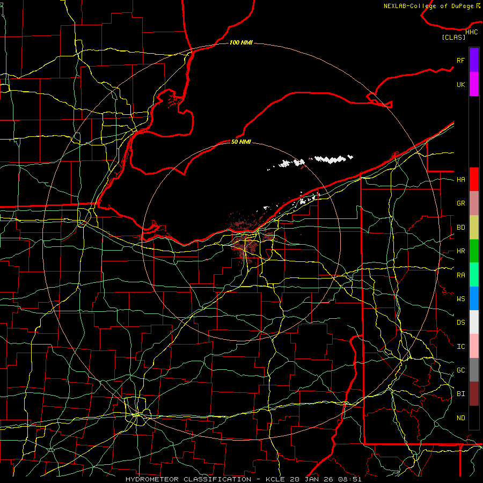Screen dimensions: 483x483
Task: Click the 'UK' legend label
Action: [460, 84]
